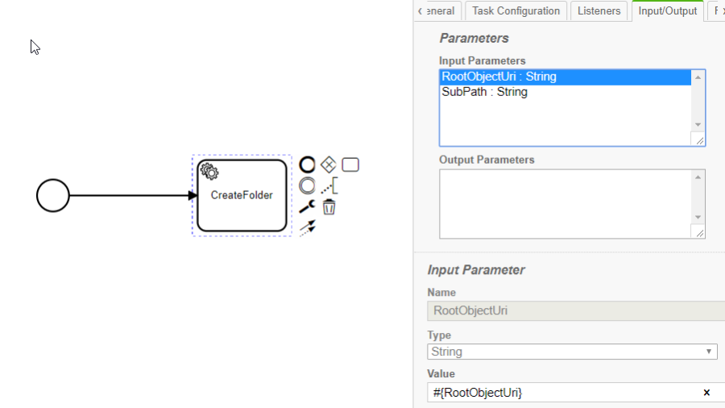This screenshot has width=725, height=408.
Task: Click the gear icon on CreateFolder task
Action: coord(209,171)
